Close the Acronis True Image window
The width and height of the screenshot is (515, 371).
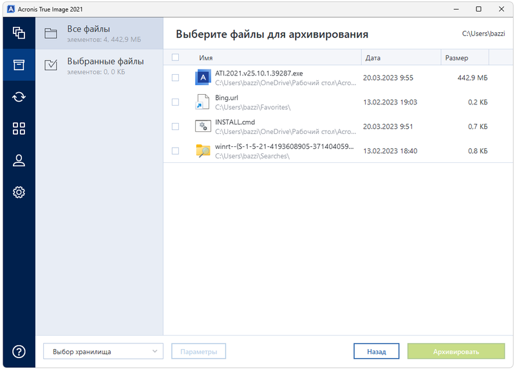(x=501, y=9)
